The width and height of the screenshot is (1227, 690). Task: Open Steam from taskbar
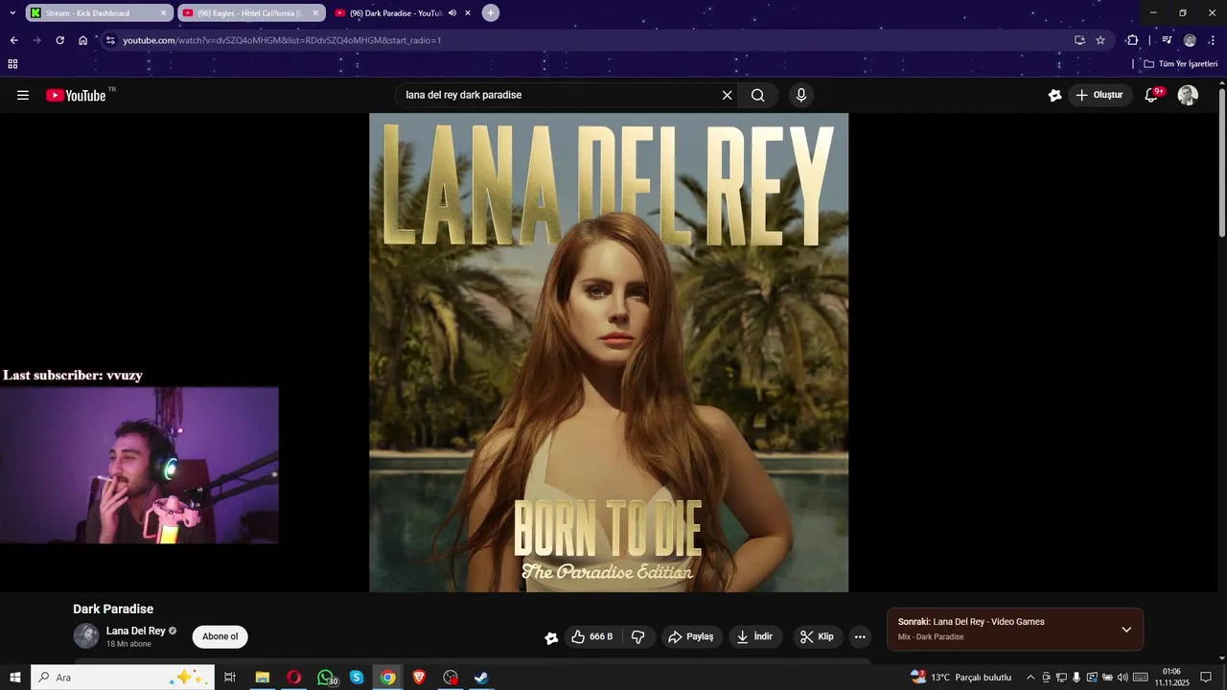coord(481,678)
